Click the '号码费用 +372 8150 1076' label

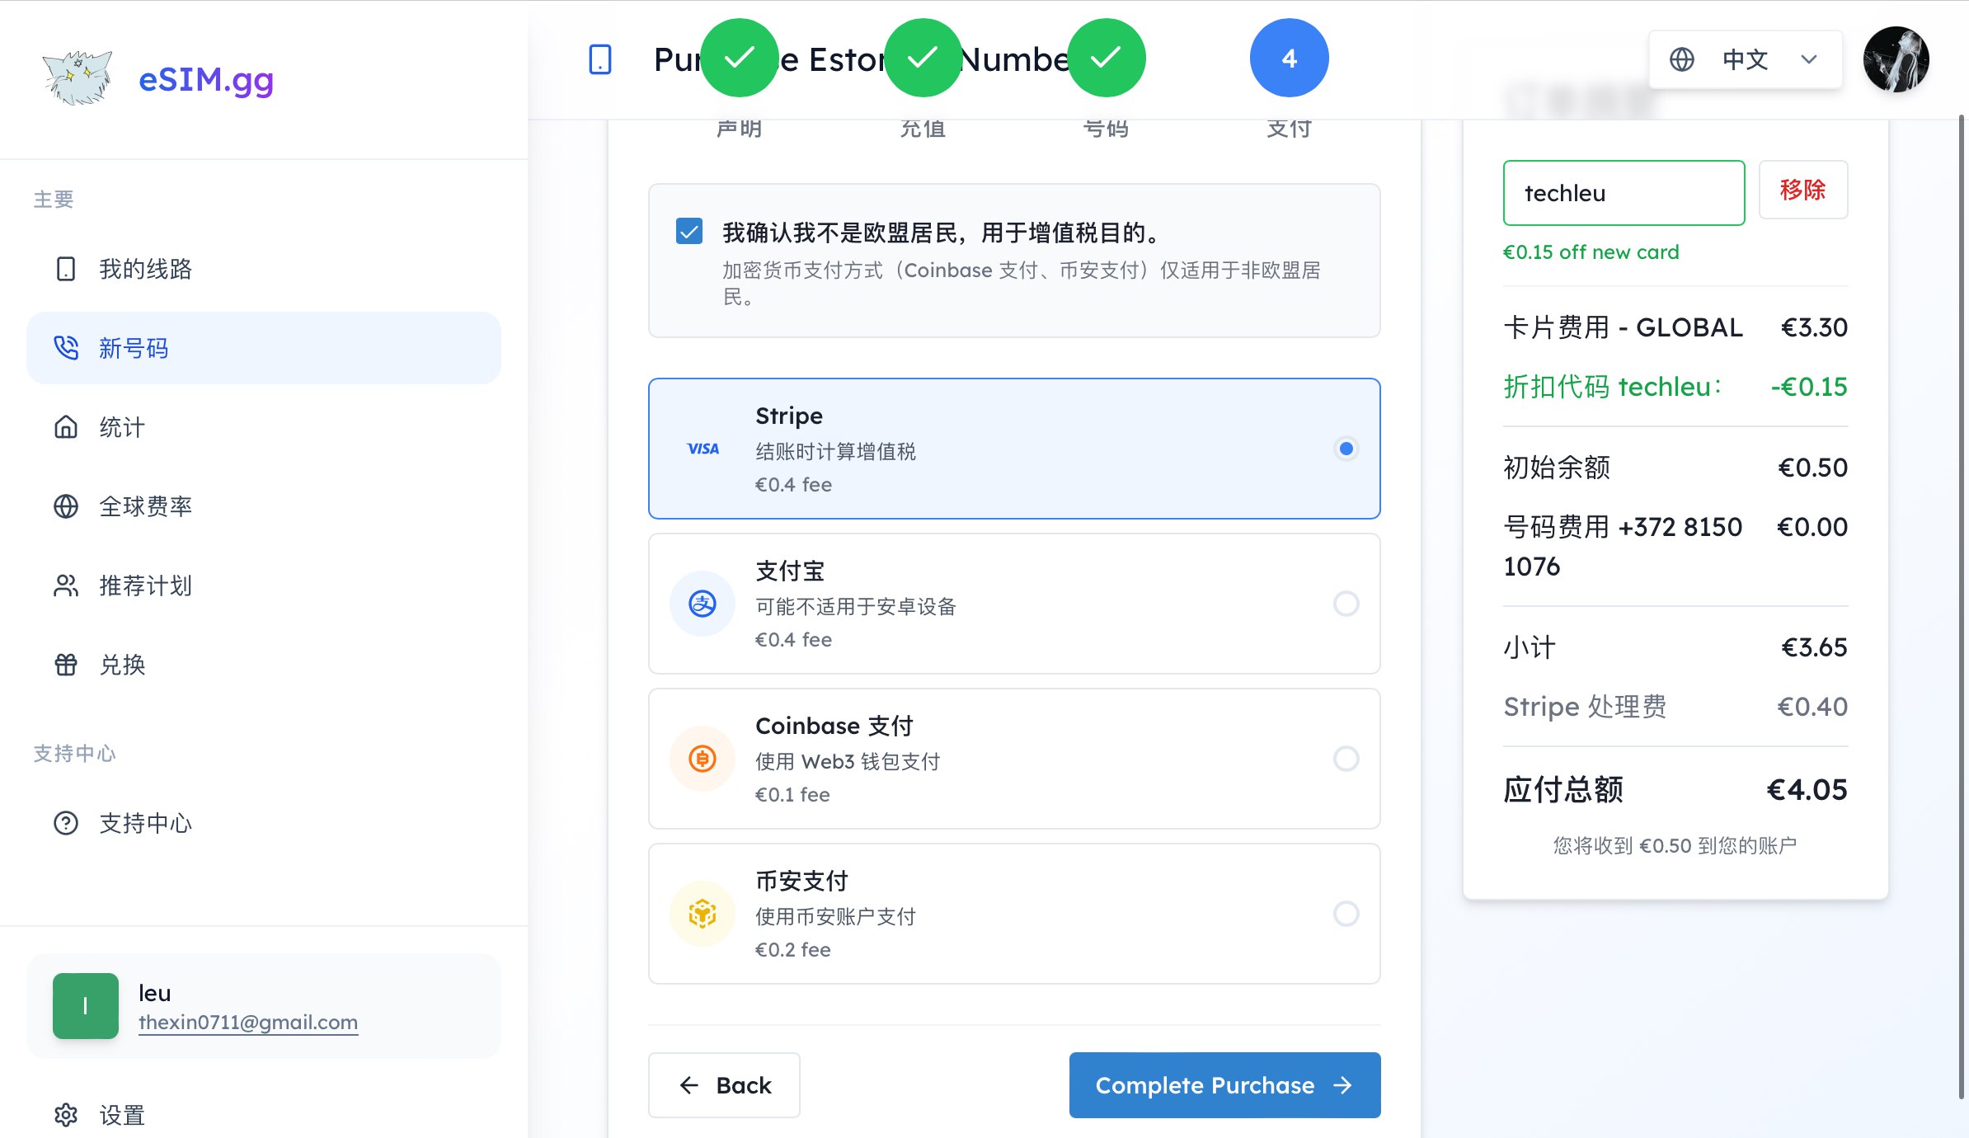click(1623, 546)
